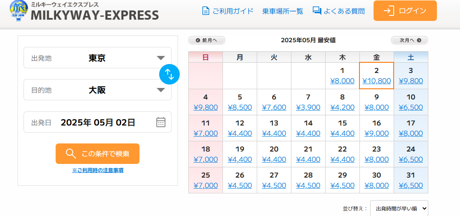The width and height of the screenshot is (460, 216).
Task: Select the highlighted May 2 calendar cell
Action: [377, 76]
